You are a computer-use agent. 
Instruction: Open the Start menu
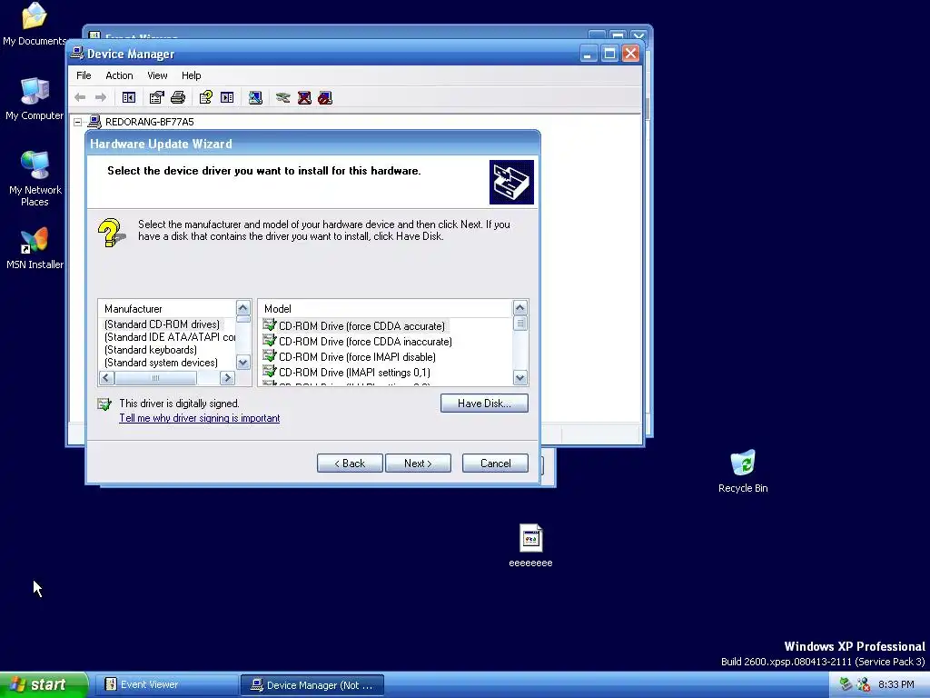44,684
